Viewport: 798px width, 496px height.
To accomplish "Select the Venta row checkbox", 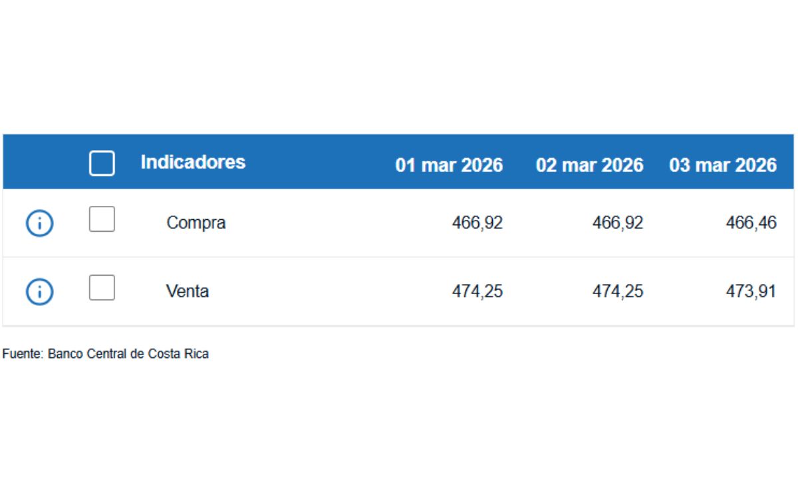I will click(101, 288).
